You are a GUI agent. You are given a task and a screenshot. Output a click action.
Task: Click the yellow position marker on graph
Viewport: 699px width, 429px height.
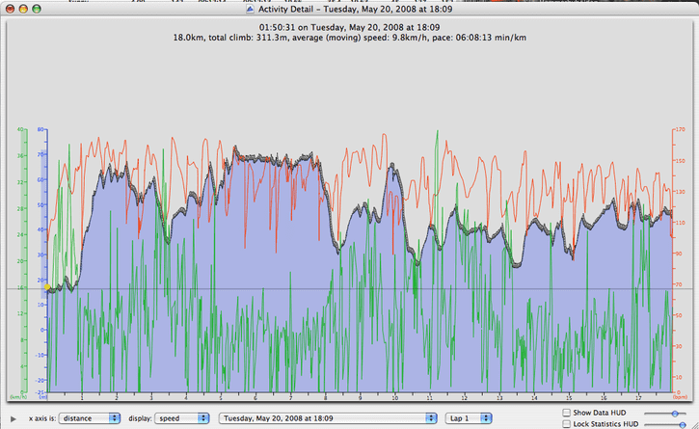coord(47,286)
